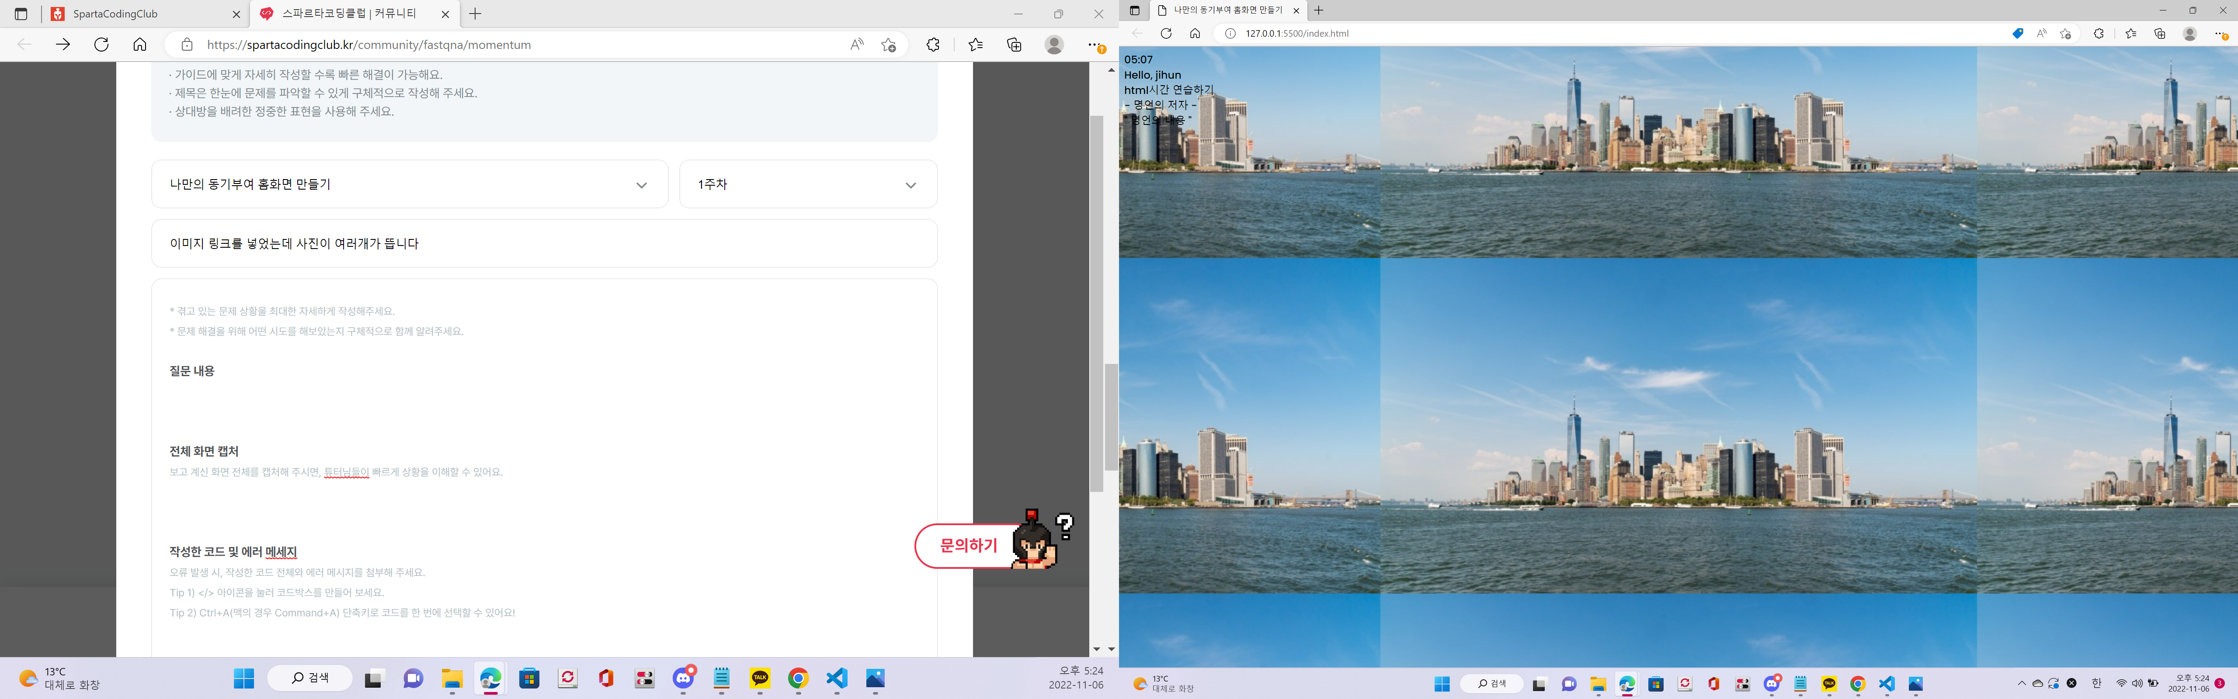The height and width of the screenshot is (699, 2238).
Task: Click the Hello, jihun greeting text
Action: point(1153,75)
